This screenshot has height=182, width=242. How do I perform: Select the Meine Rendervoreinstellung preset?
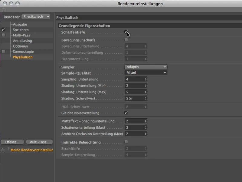coord(32,150)
